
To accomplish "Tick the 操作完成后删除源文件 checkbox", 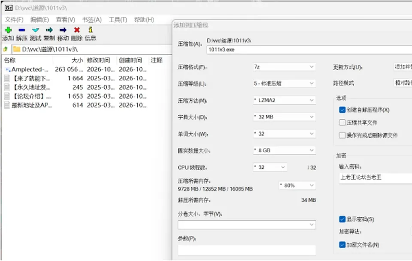I will (x=342, y=135).
